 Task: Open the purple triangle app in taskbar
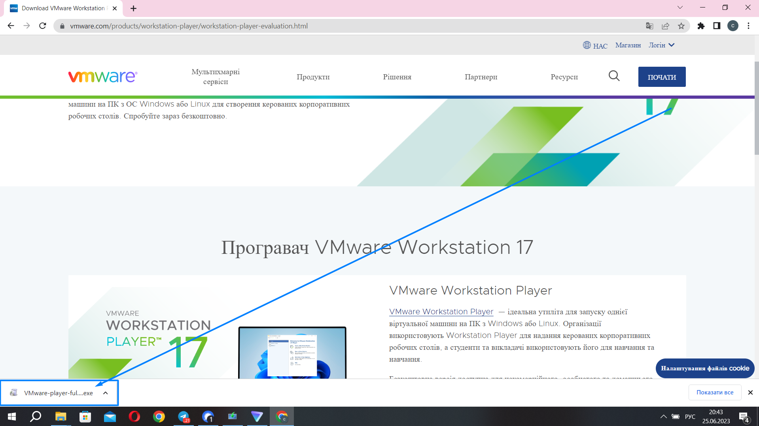click(x=257, y=417)
